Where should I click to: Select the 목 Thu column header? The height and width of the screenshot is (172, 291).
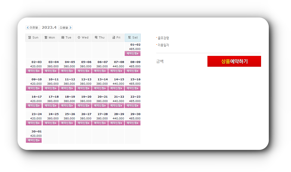[x=99, y=37]
